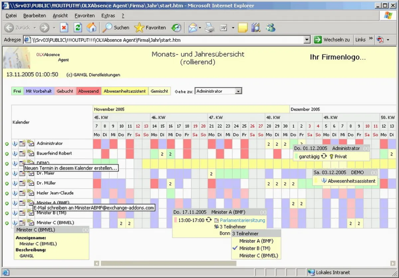Open the Extras menu
The height and width of the screenshot is (278, 399).
coord(108,16)
